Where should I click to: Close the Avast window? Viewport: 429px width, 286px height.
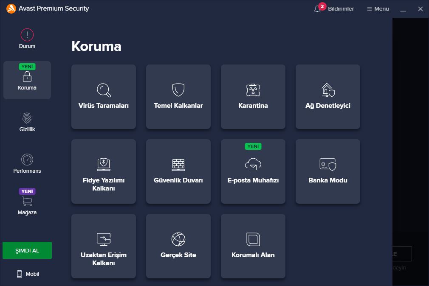pos(421,9)
